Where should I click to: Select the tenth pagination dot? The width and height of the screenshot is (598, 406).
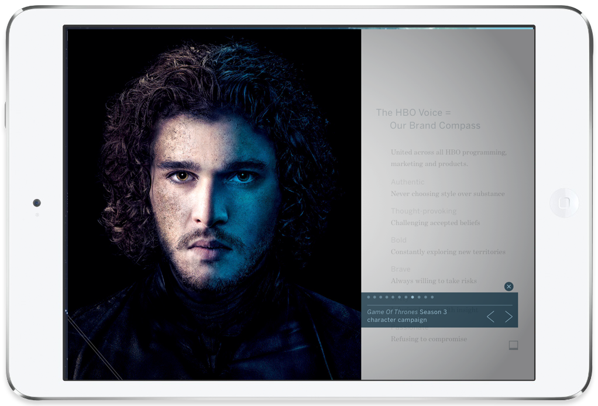click(x=425, y=297)
